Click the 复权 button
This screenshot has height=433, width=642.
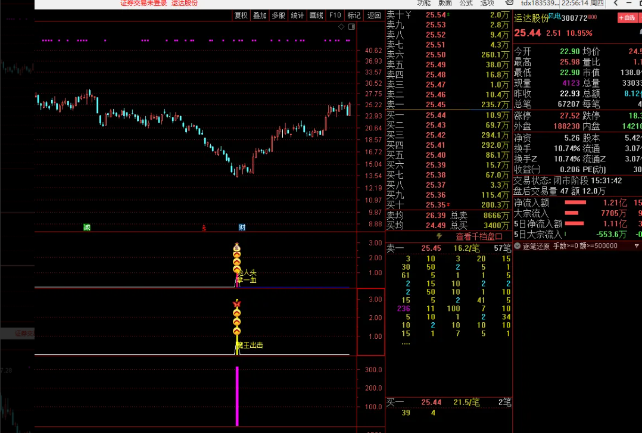point(241,15)
